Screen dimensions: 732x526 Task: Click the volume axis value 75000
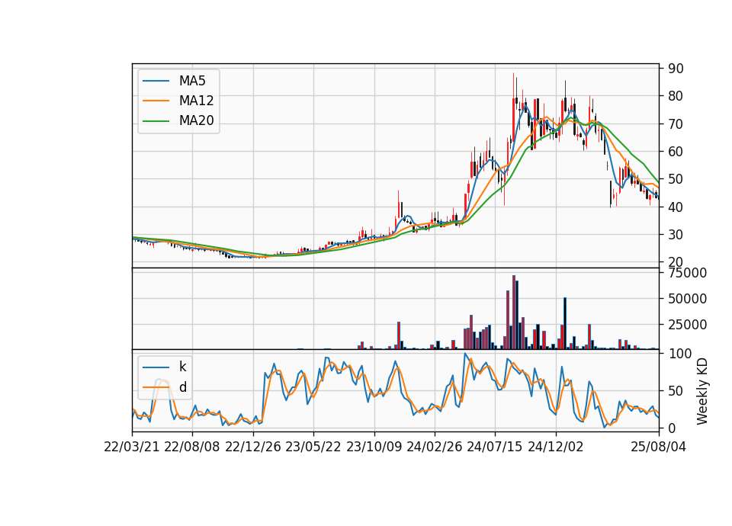point(687,273)
